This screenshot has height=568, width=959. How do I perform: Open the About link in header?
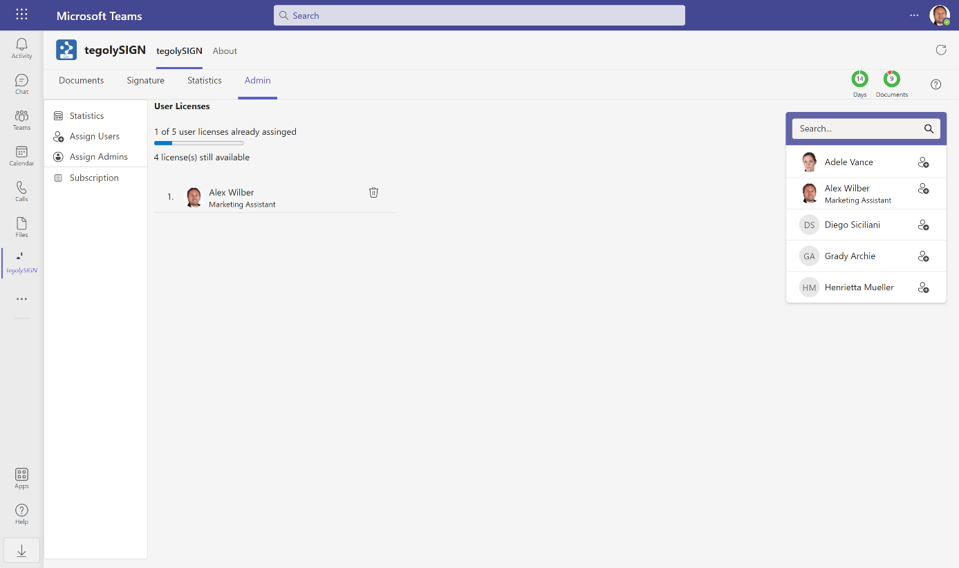click(225, 51)
